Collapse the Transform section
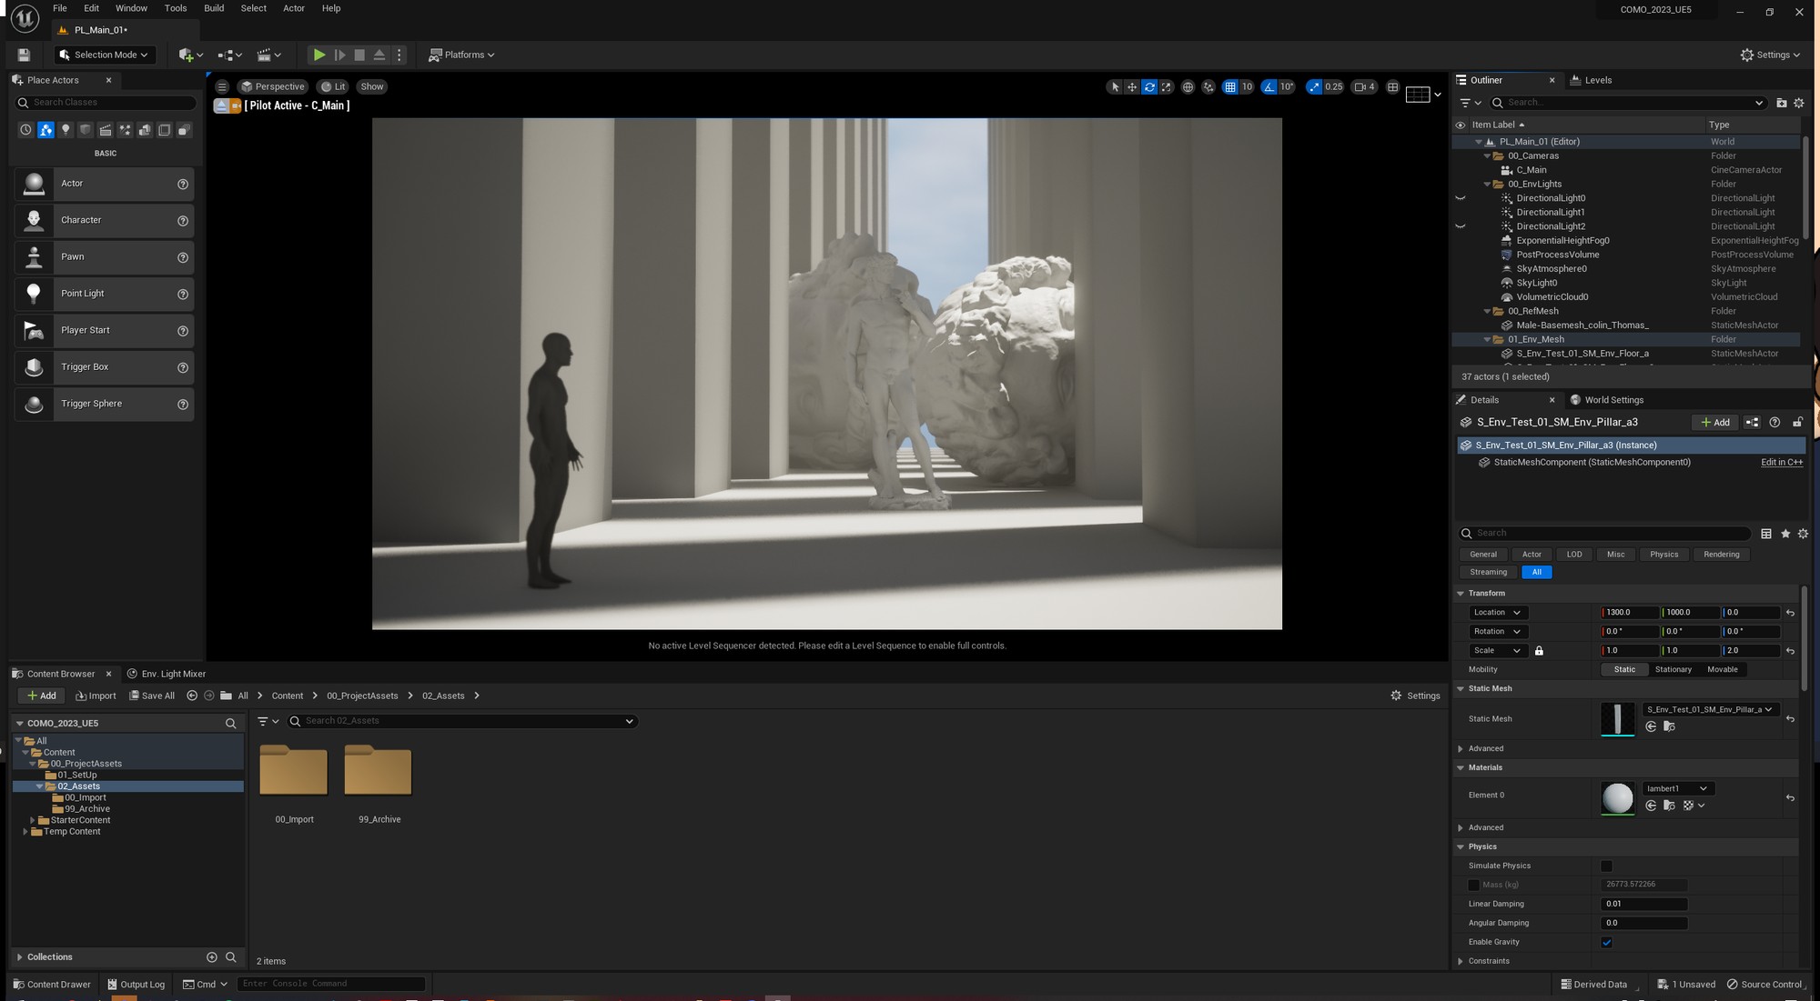The width and height of the screenshot is (1820, 1001). coord(1461,594)
